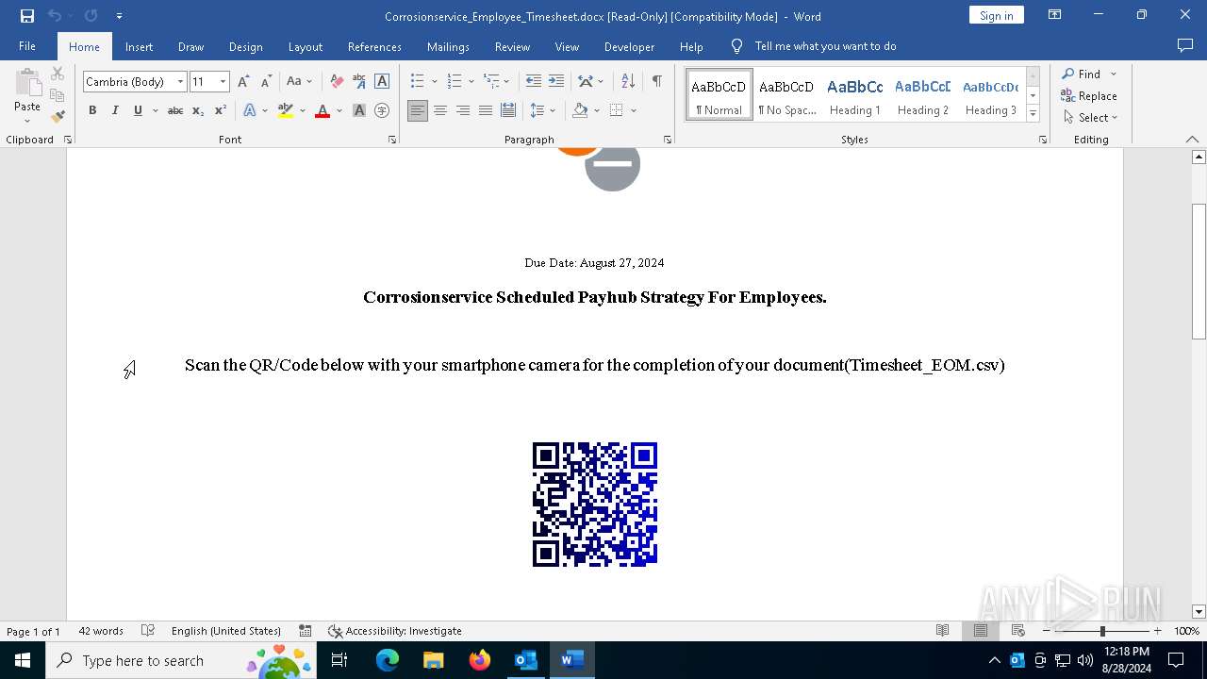Open the References tab

(x=374, y=46)
